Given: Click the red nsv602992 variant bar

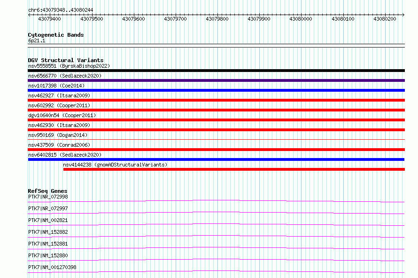Looking at the screenshot, I should (216, 110).
